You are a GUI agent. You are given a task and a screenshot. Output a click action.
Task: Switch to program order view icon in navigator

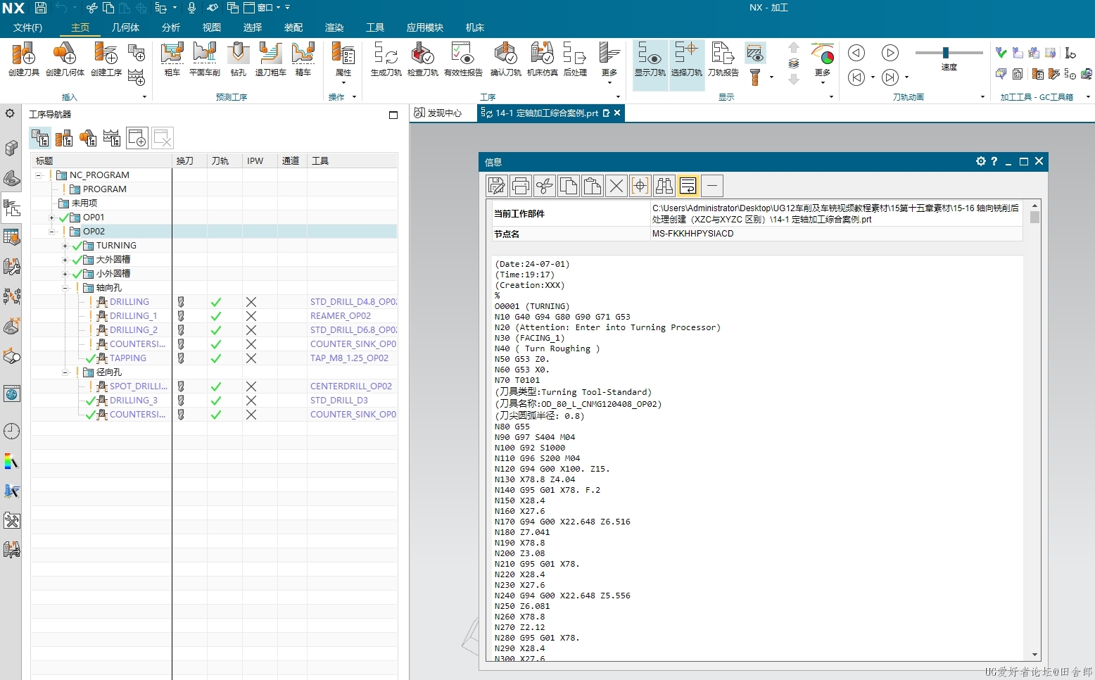[x=40, y=138]
